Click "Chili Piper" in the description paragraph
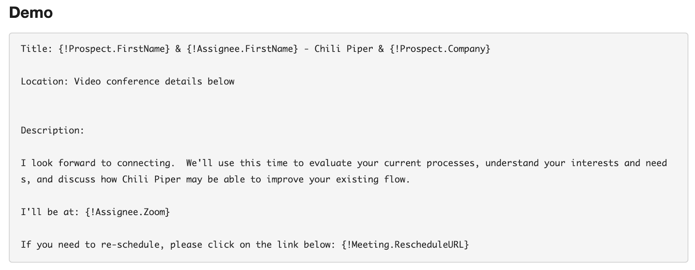 (152, 179)
